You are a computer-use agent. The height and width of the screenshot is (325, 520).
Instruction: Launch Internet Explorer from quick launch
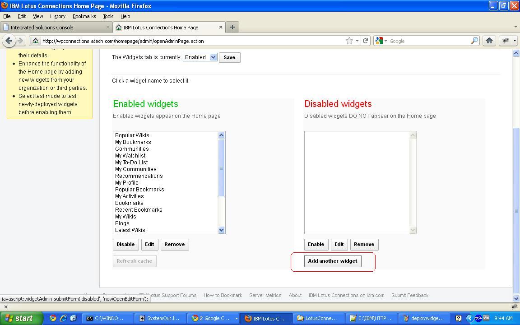[63, 318]
